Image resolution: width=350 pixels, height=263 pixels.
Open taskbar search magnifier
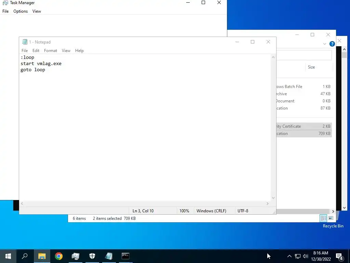pyautogui.click(x=25, y=256)
